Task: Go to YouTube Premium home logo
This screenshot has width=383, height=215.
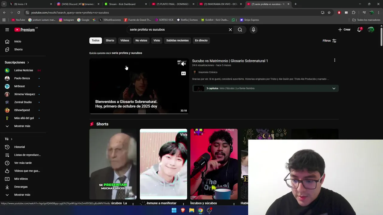Action: click(x=25, y=30)
